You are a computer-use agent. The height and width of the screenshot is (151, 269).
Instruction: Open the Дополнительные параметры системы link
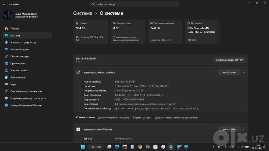tap(176, 117)
